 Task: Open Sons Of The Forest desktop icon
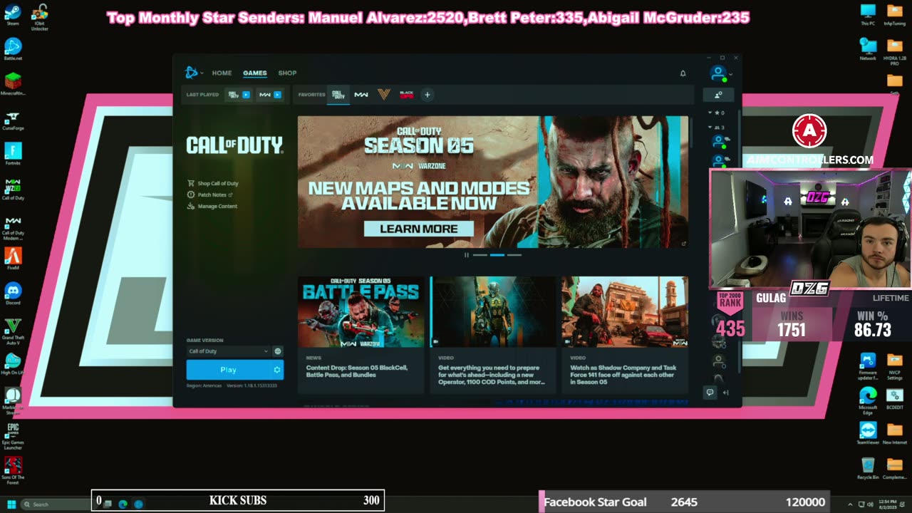13,469
